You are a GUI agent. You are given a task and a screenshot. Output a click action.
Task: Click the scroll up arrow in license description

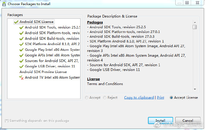195,22
